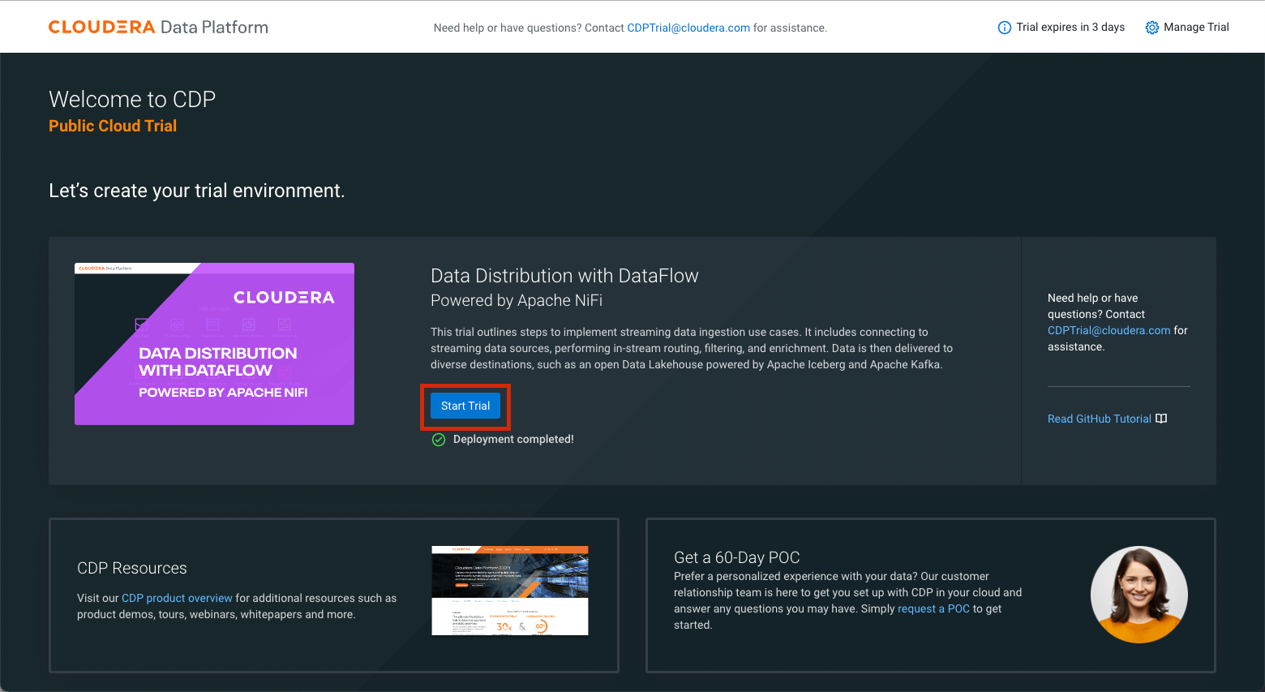The height and width of the screenshot is (692, 1265).
Task: Click the Manage Trial link text
Action: coord(1196,27)
